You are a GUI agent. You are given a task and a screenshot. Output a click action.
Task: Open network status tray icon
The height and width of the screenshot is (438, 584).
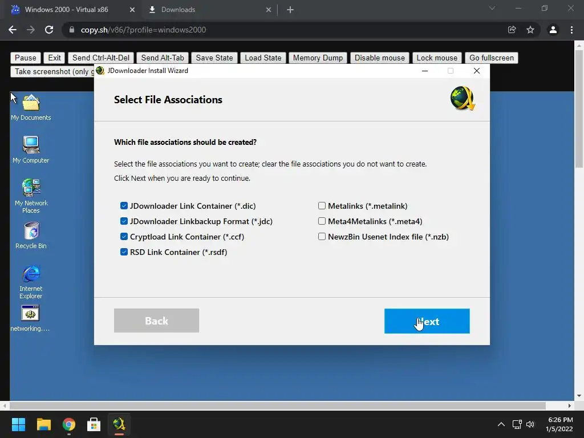pos(517,424)
